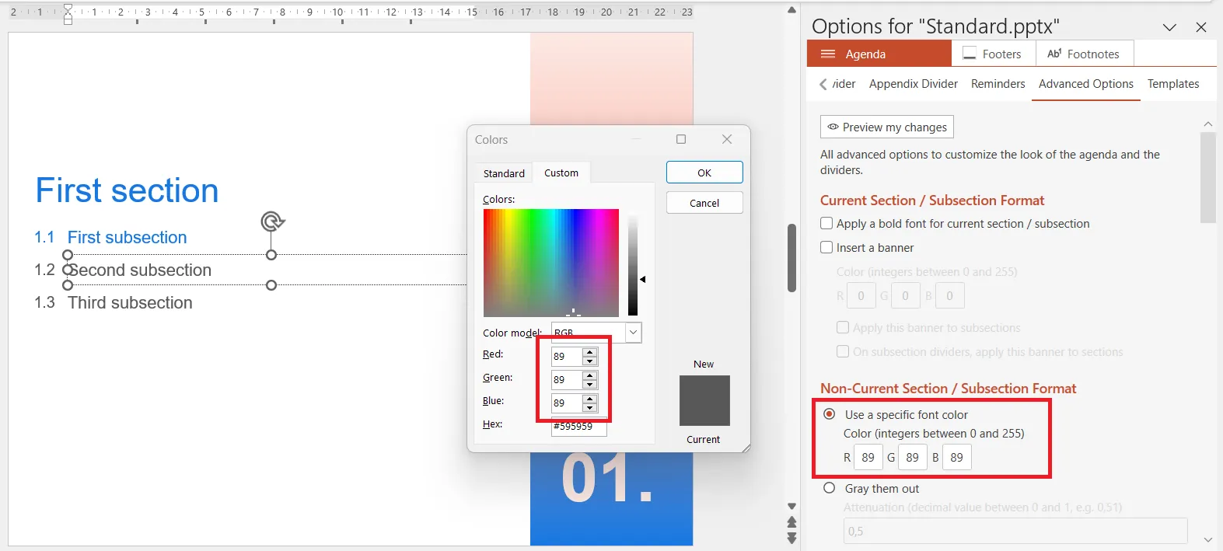The height and width of the screenshot is (551, 1223).
Task: Click the First section title text
Action: pyautogui.click(x=127, y=190)
